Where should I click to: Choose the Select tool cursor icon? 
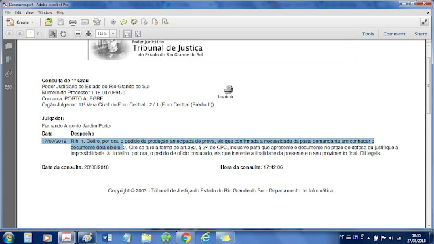click(x=53, y=34)
